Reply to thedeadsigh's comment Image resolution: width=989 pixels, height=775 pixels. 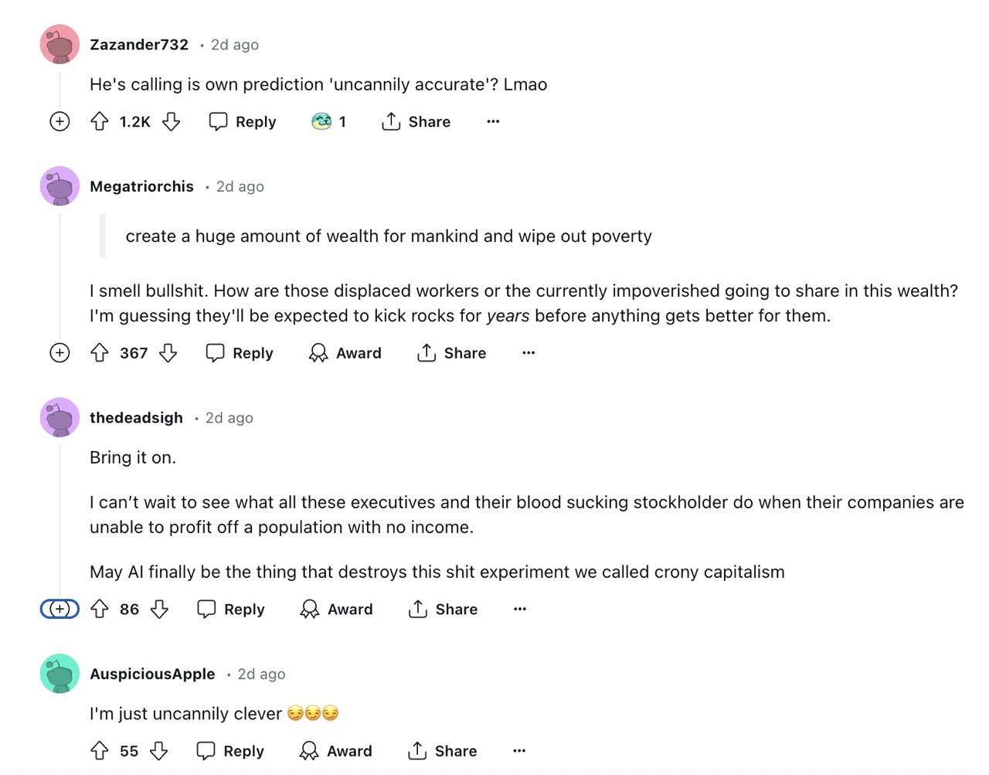pyautogui.click(x=229, y=609)
